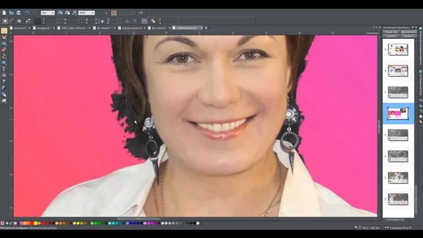Screen dimensions: 423x238
Task: Open the first page thumbnail in gallery
Action: 398,50
